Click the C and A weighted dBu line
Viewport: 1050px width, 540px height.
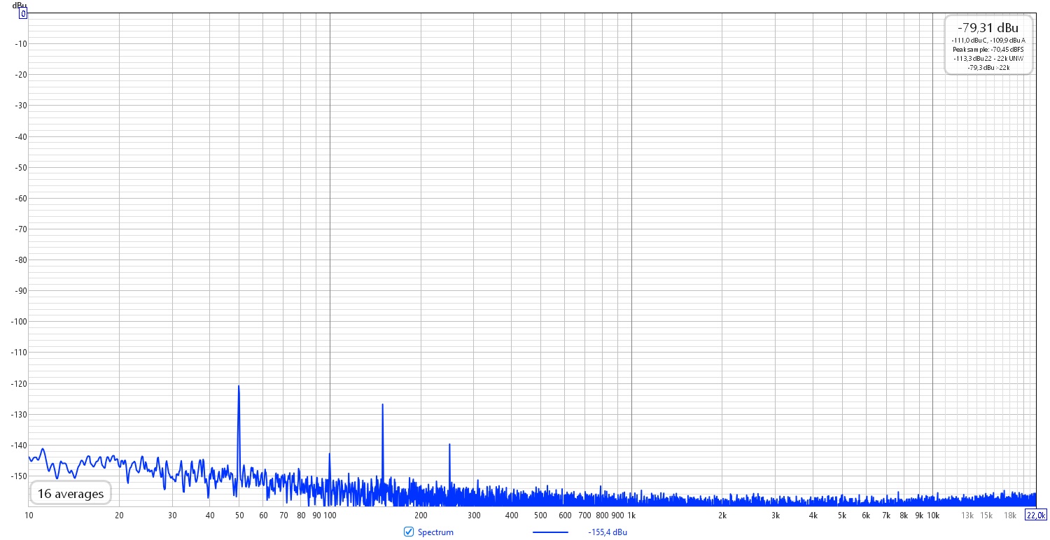[988, 41]
